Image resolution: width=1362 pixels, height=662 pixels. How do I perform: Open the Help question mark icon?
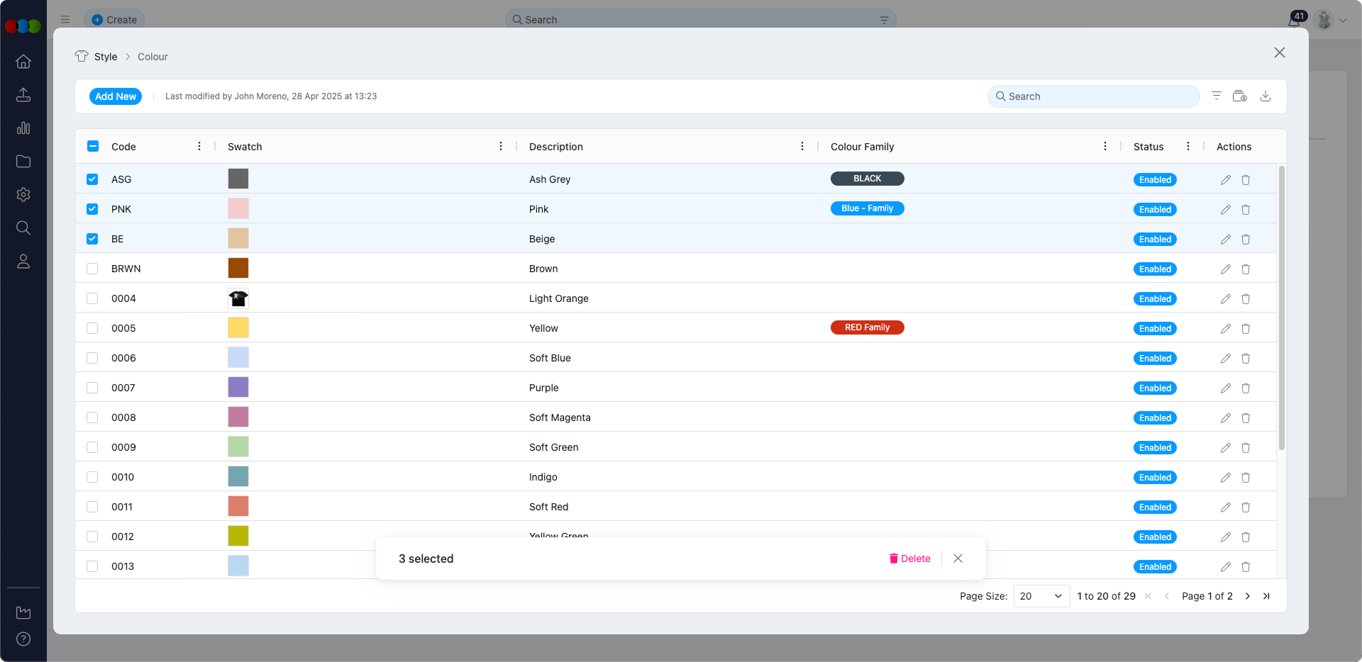click(23, 639)
